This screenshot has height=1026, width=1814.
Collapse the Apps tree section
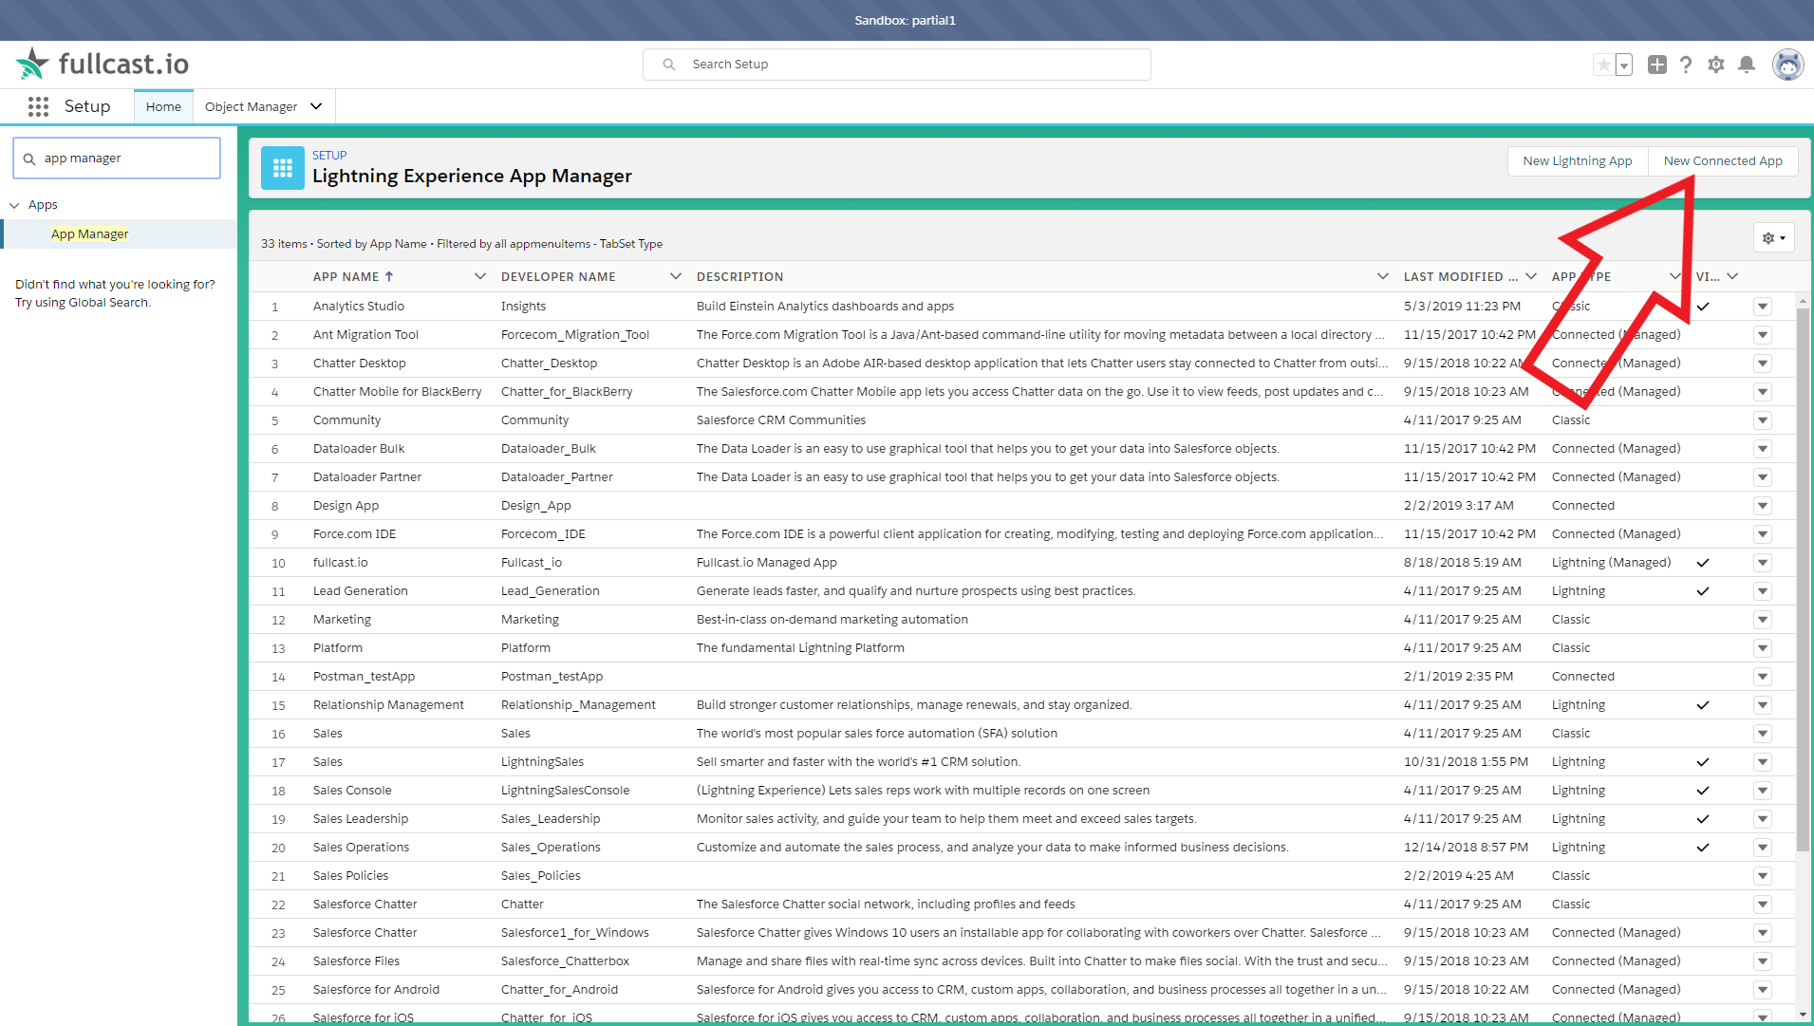tap(14, 205)
